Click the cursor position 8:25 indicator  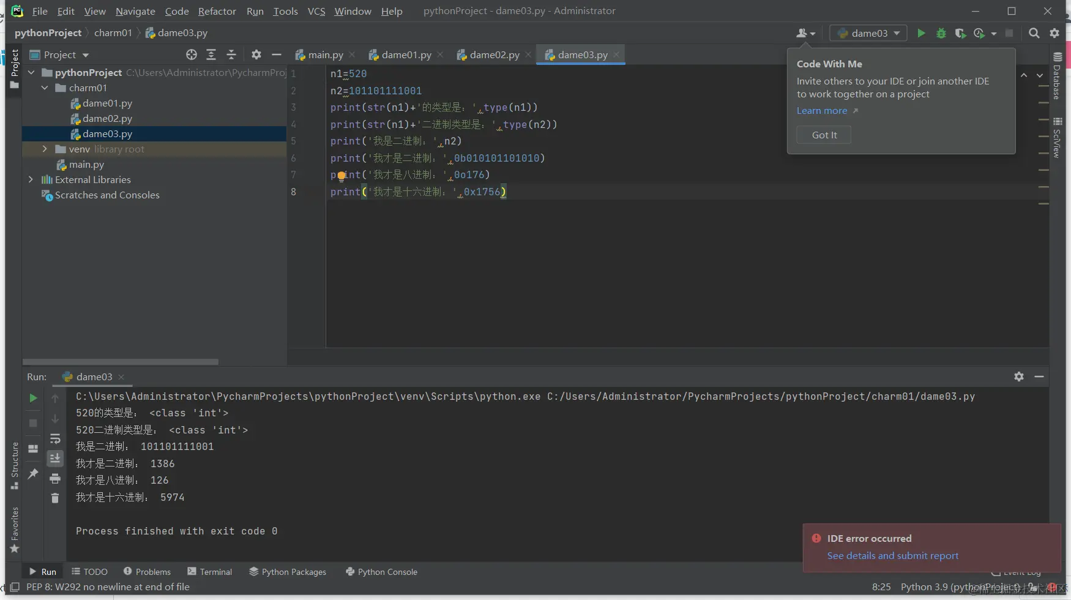tap(881, 587)
